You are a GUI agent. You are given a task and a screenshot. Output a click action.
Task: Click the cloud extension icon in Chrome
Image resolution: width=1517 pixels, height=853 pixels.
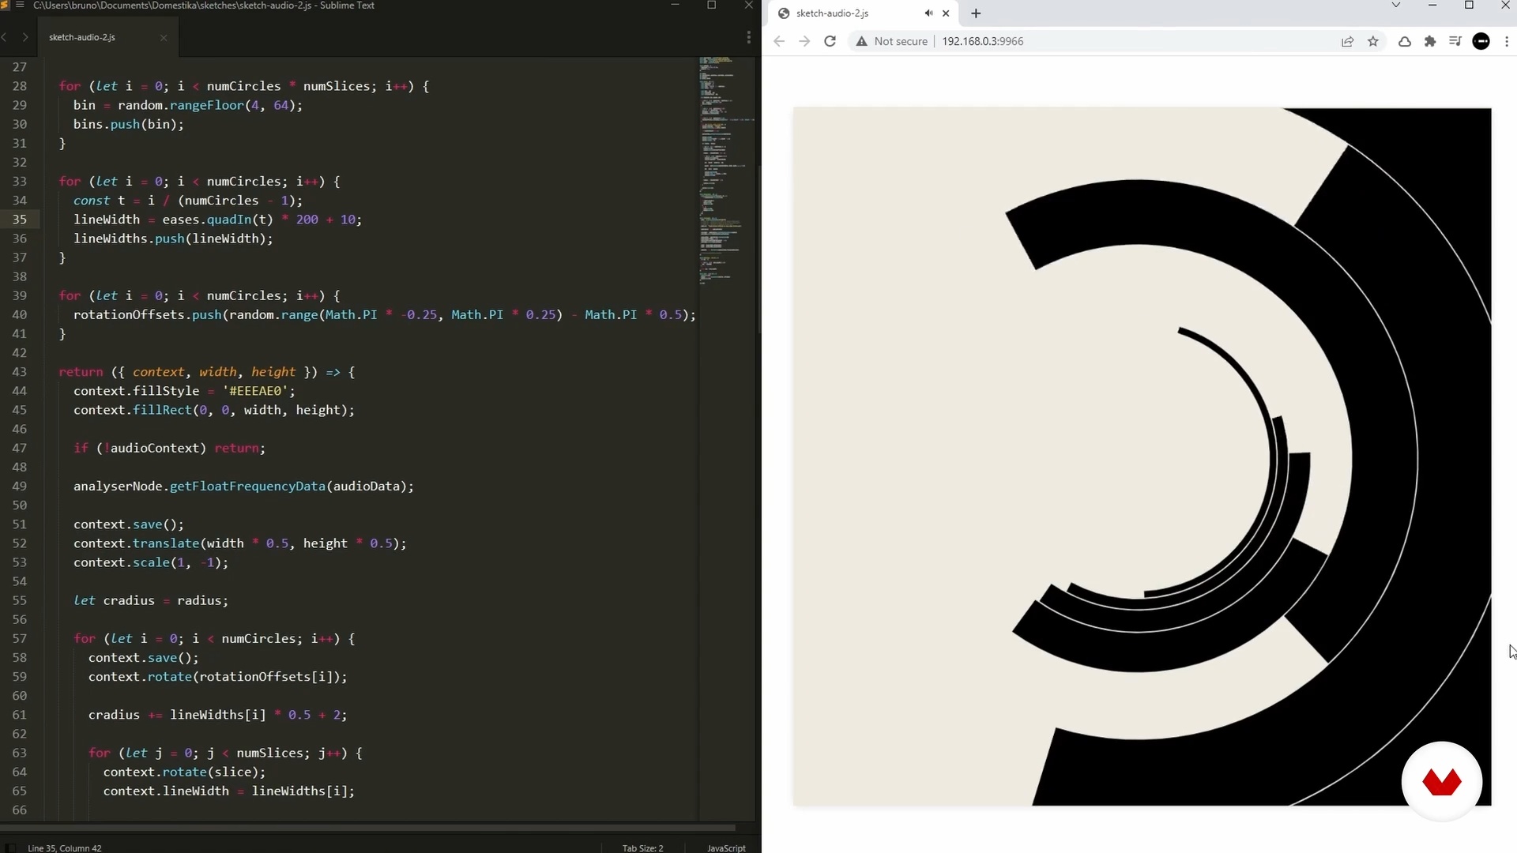[x=1405, y=41]
